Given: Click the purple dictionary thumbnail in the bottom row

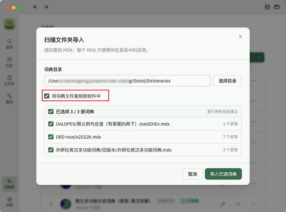Looking at the screenshot, I should [65, 204].
